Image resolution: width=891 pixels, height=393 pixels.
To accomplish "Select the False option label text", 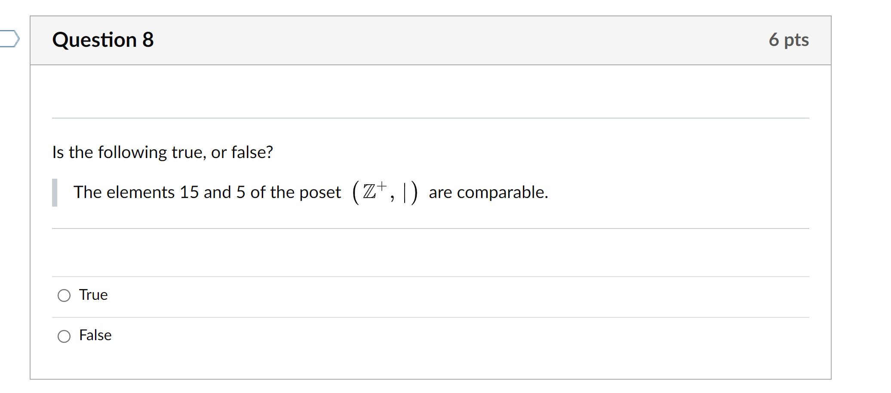I will point(95,335).
